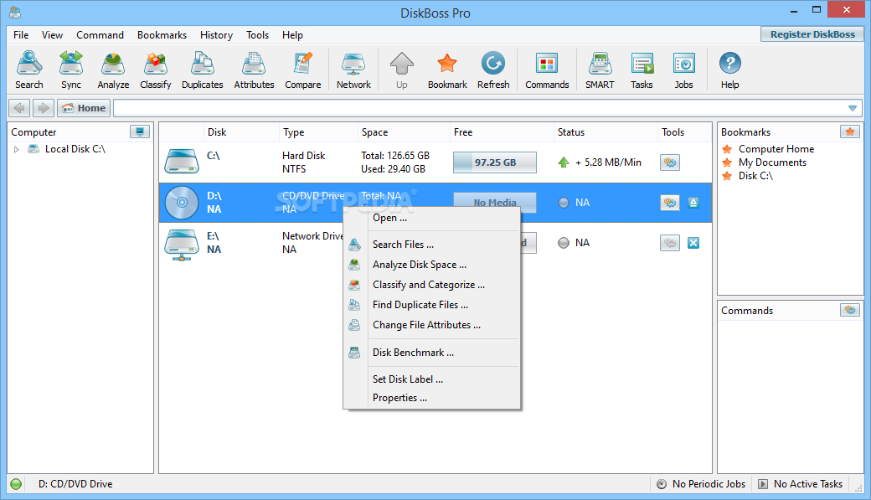Image resolution: width=871 pixels, height=500 pixels.
Task: Open the address bar dropdown arrow
Action: coord(852,108)
